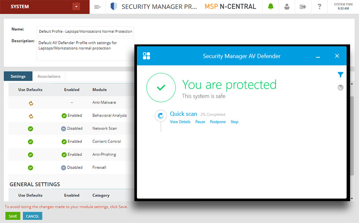Click the settings panel scrollbar thumb
This screenshot has height=223, width=359.
[x=352, y=136]
